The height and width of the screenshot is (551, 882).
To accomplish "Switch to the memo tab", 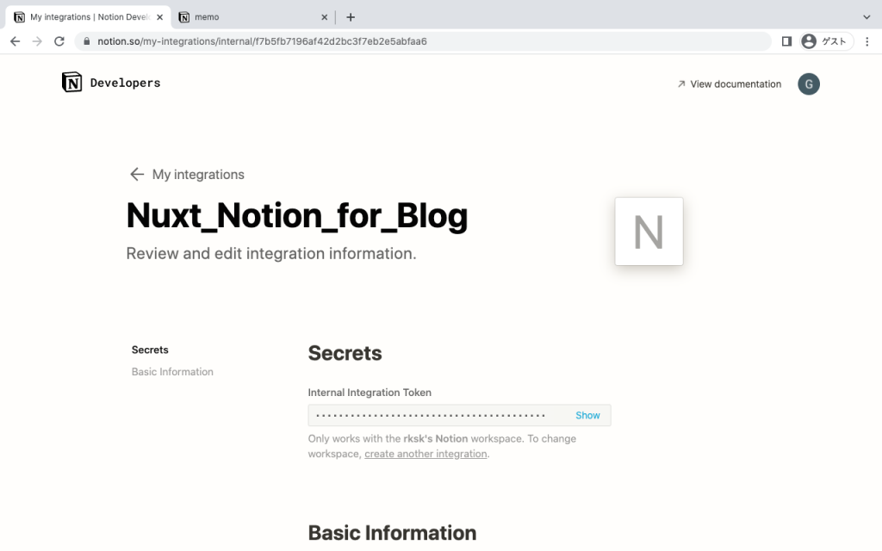I will [245, 17].
